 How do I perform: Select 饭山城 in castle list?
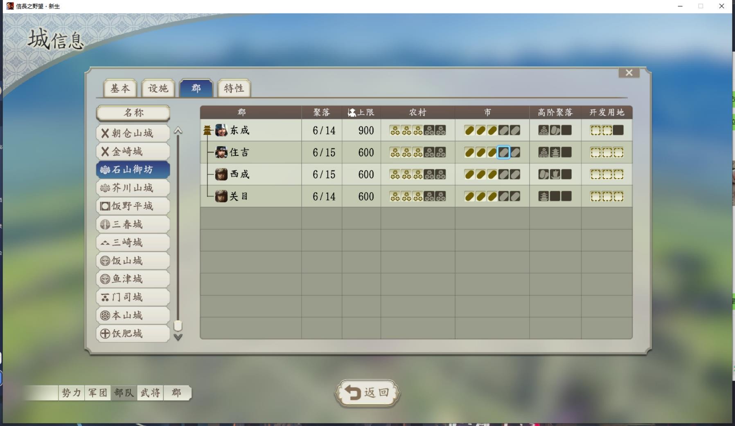tap(133, 261)
